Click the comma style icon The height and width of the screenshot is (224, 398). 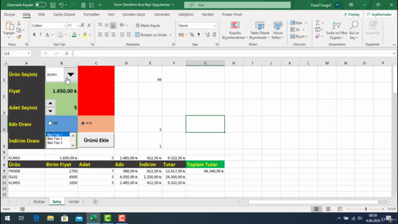(x=198, y=35)
